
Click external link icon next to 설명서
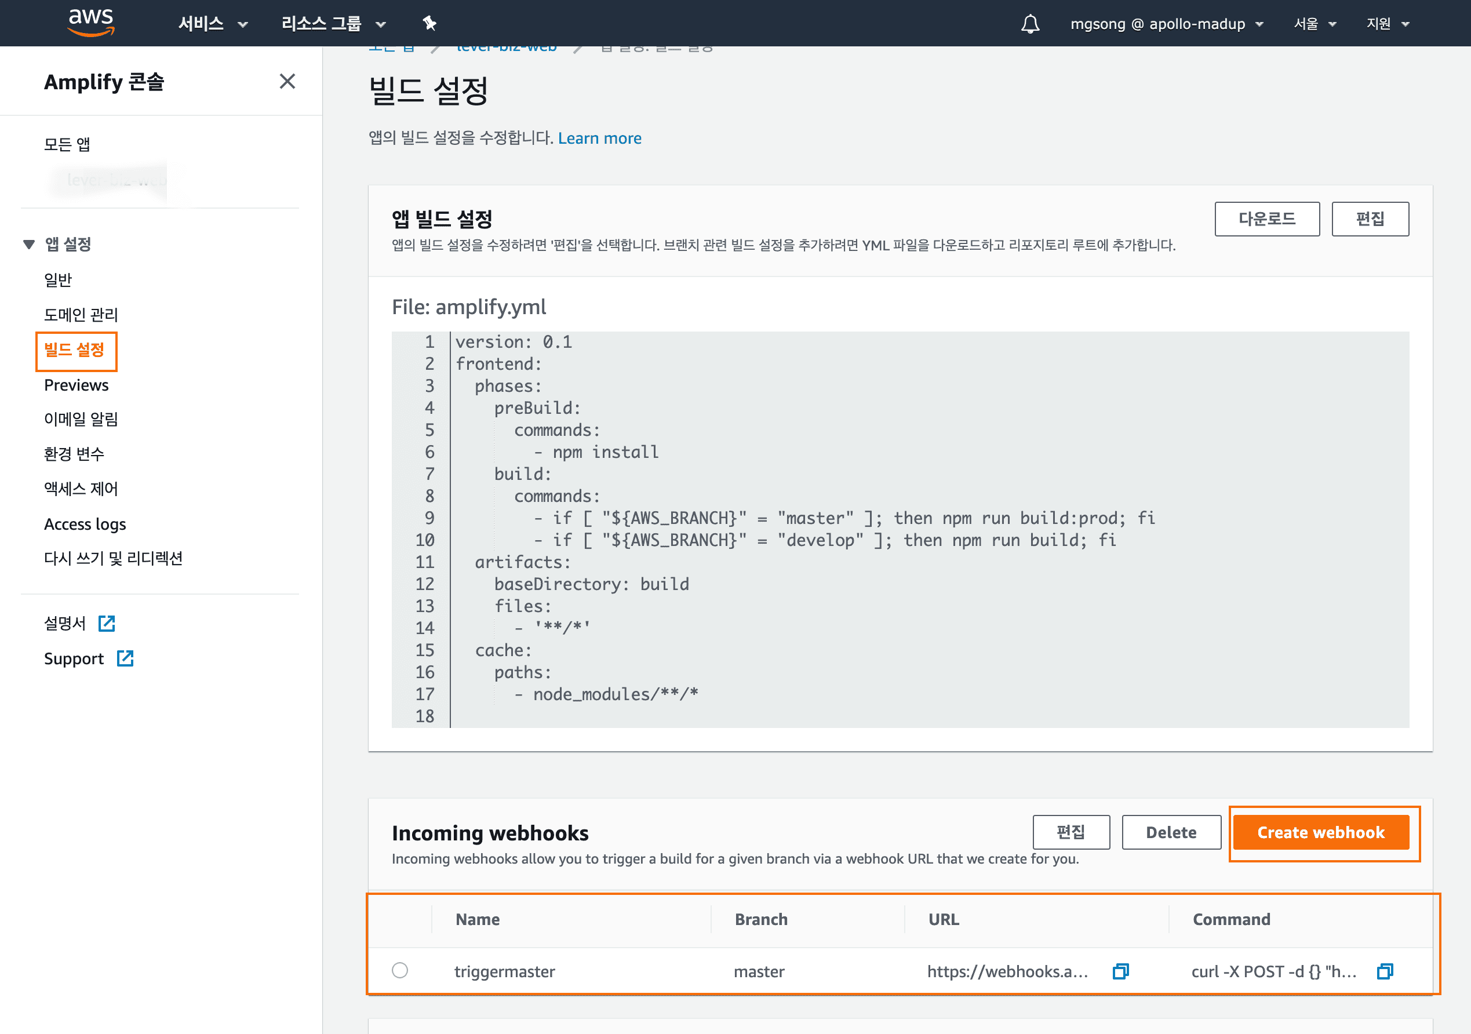tap(106, 623)
